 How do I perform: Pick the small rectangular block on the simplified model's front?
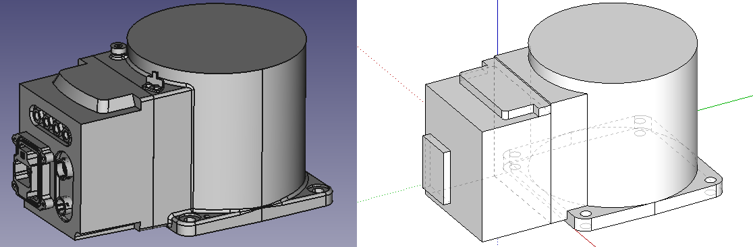[437, 169]
